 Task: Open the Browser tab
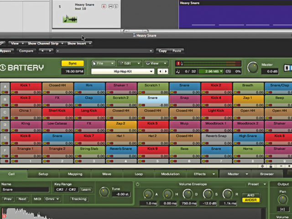(x=267, y=174)
